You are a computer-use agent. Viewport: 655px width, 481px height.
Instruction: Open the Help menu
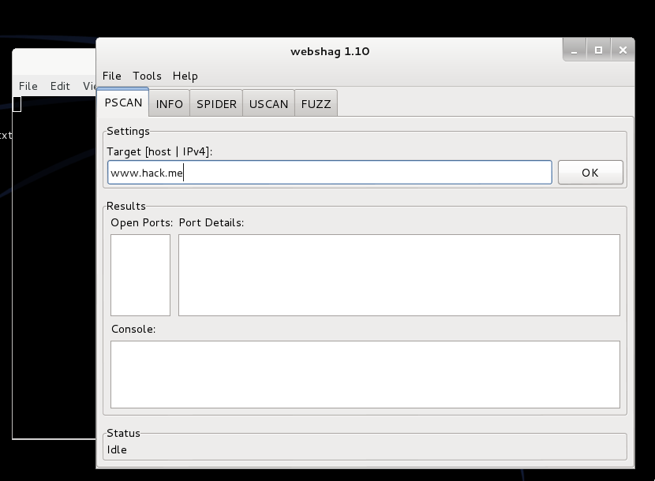click(x=185, y=76)
